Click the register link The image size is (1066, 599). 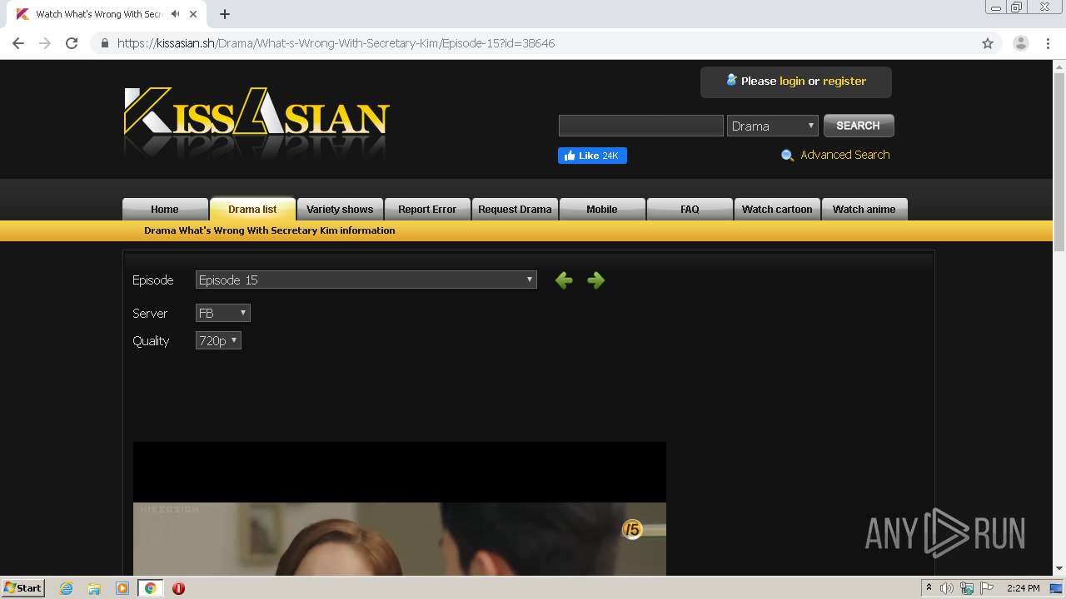coord(844,81)
